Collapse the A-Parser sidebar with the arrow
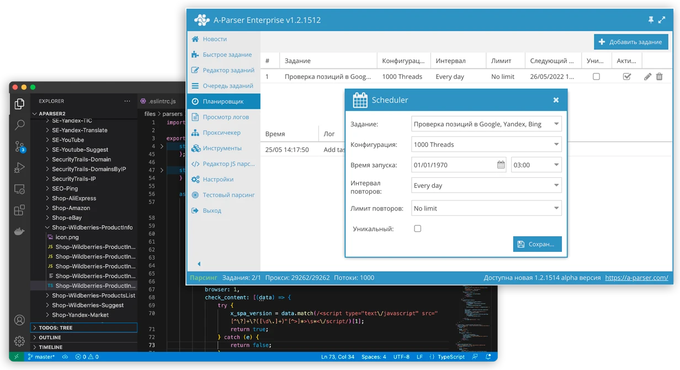This screenshot has height=370, width=680. point(199,264)
